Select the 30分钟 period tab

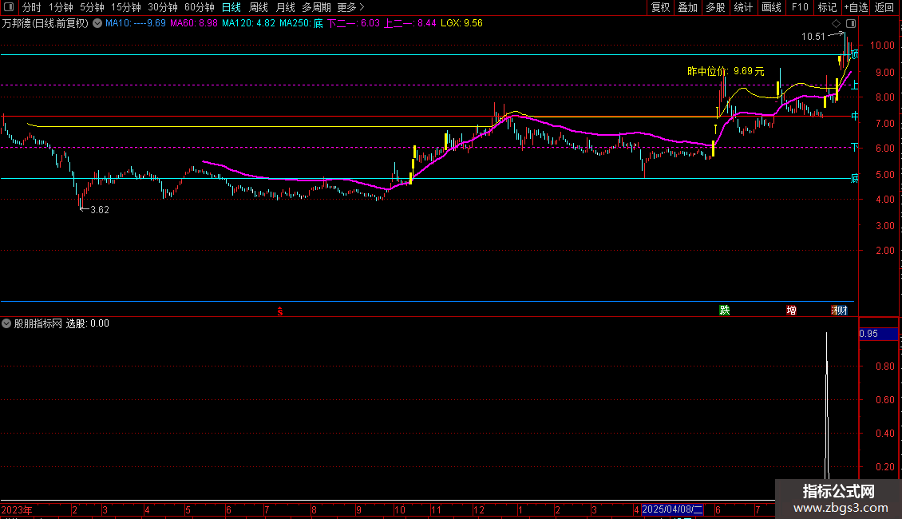tap(163, 7)
